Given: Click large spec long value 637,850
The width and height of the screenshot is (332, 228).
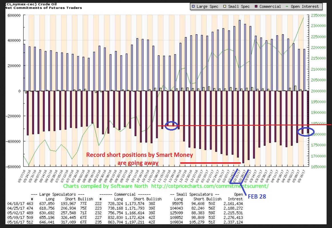Looking at the screenshot, I should (x=47, y=204).
